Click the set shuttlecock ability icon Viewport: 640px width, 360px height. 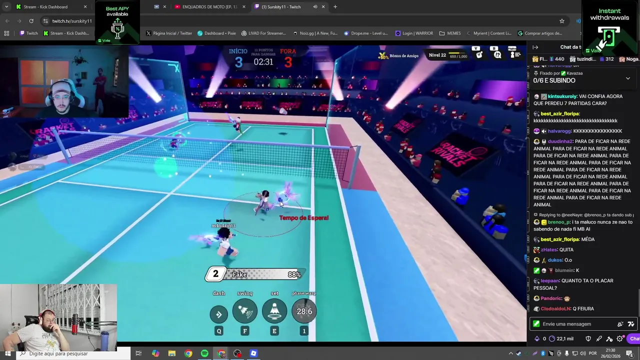274,311
